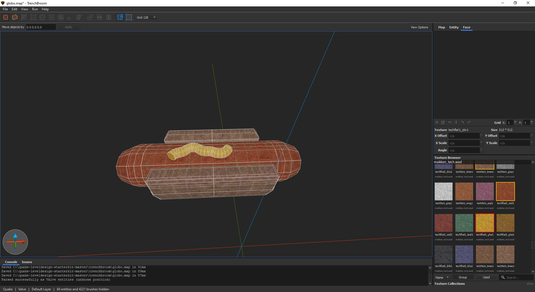
Task: Switch to the Console tab
Action: [x=11, y=262]
